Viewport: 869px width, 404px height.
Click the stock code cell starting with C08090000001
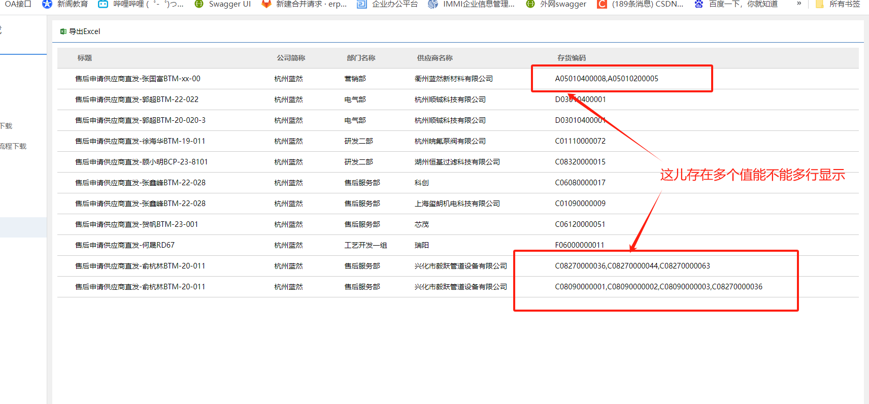[x=659, y=287]
